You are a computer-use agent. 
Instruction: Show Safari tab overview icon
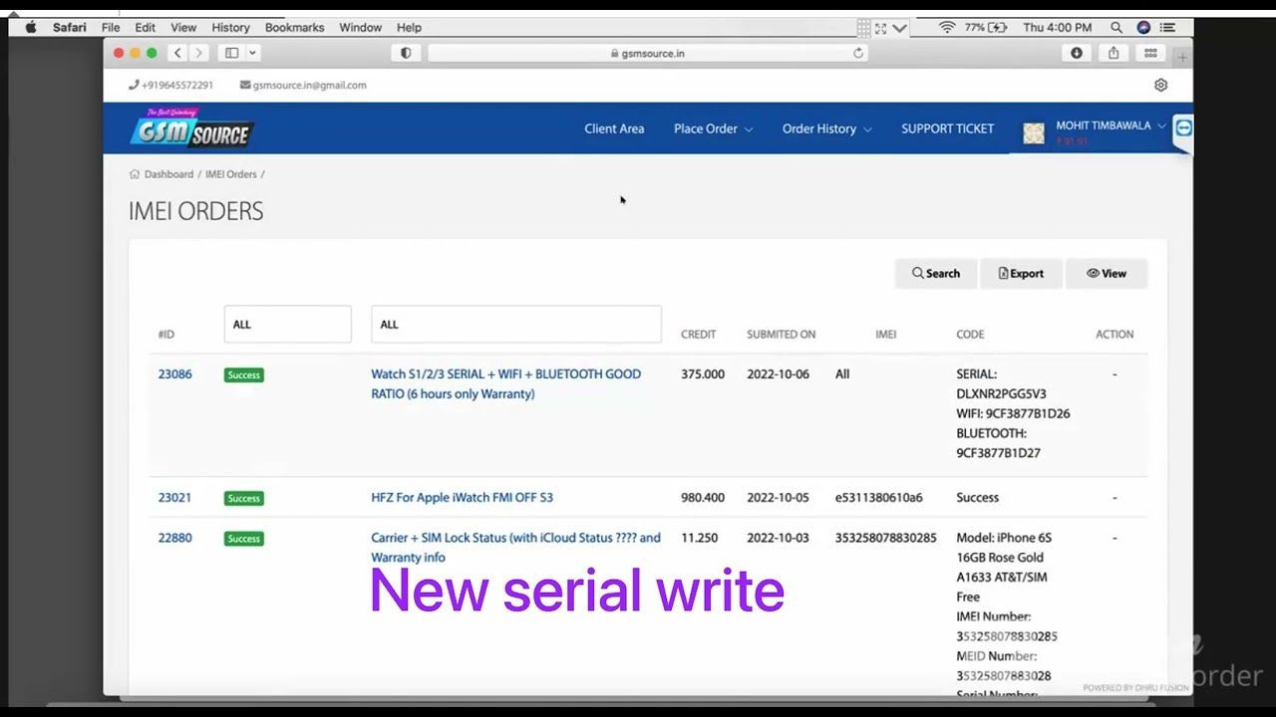(x=1150, y=53)
